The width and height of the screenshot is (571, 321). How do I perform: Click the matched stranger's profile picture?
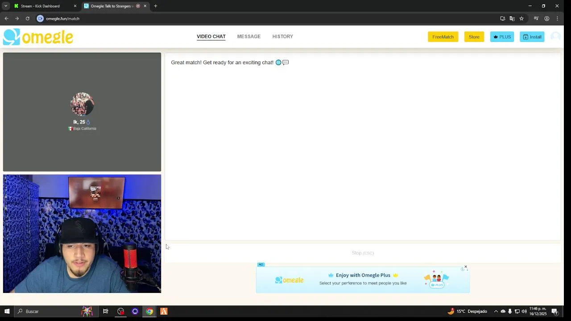pos(82,104)
